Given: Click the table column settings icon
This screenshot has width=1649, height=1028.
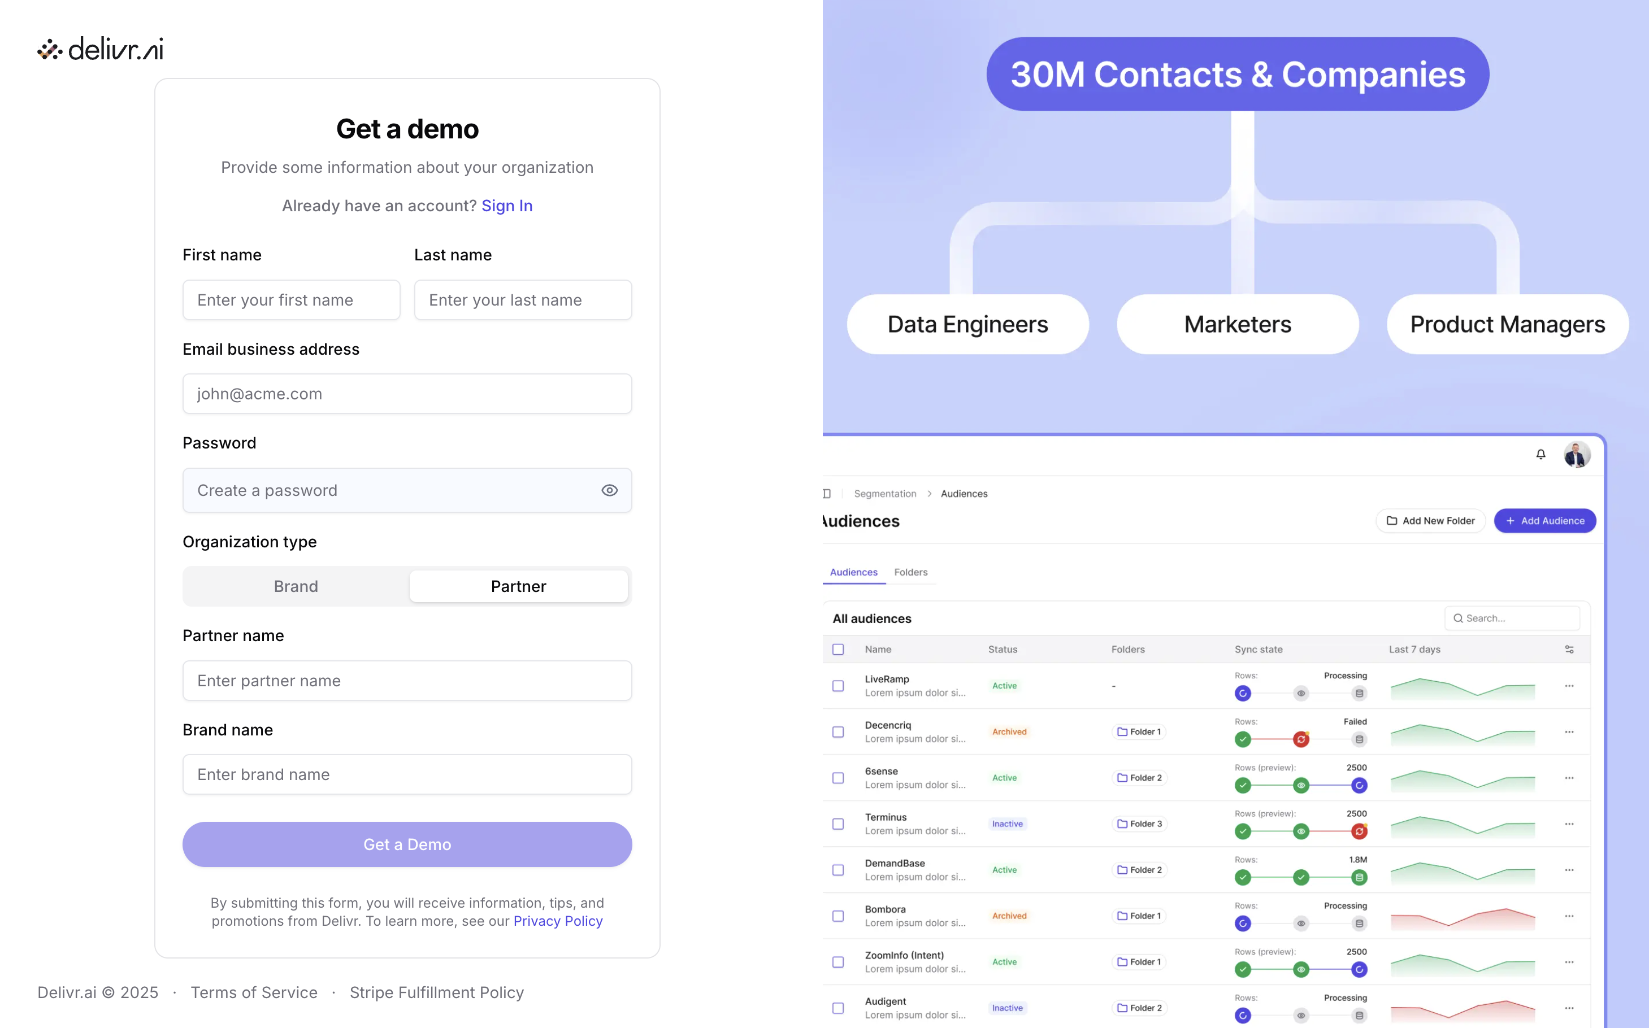Looking at the screenshot, I should [1569, 650].
